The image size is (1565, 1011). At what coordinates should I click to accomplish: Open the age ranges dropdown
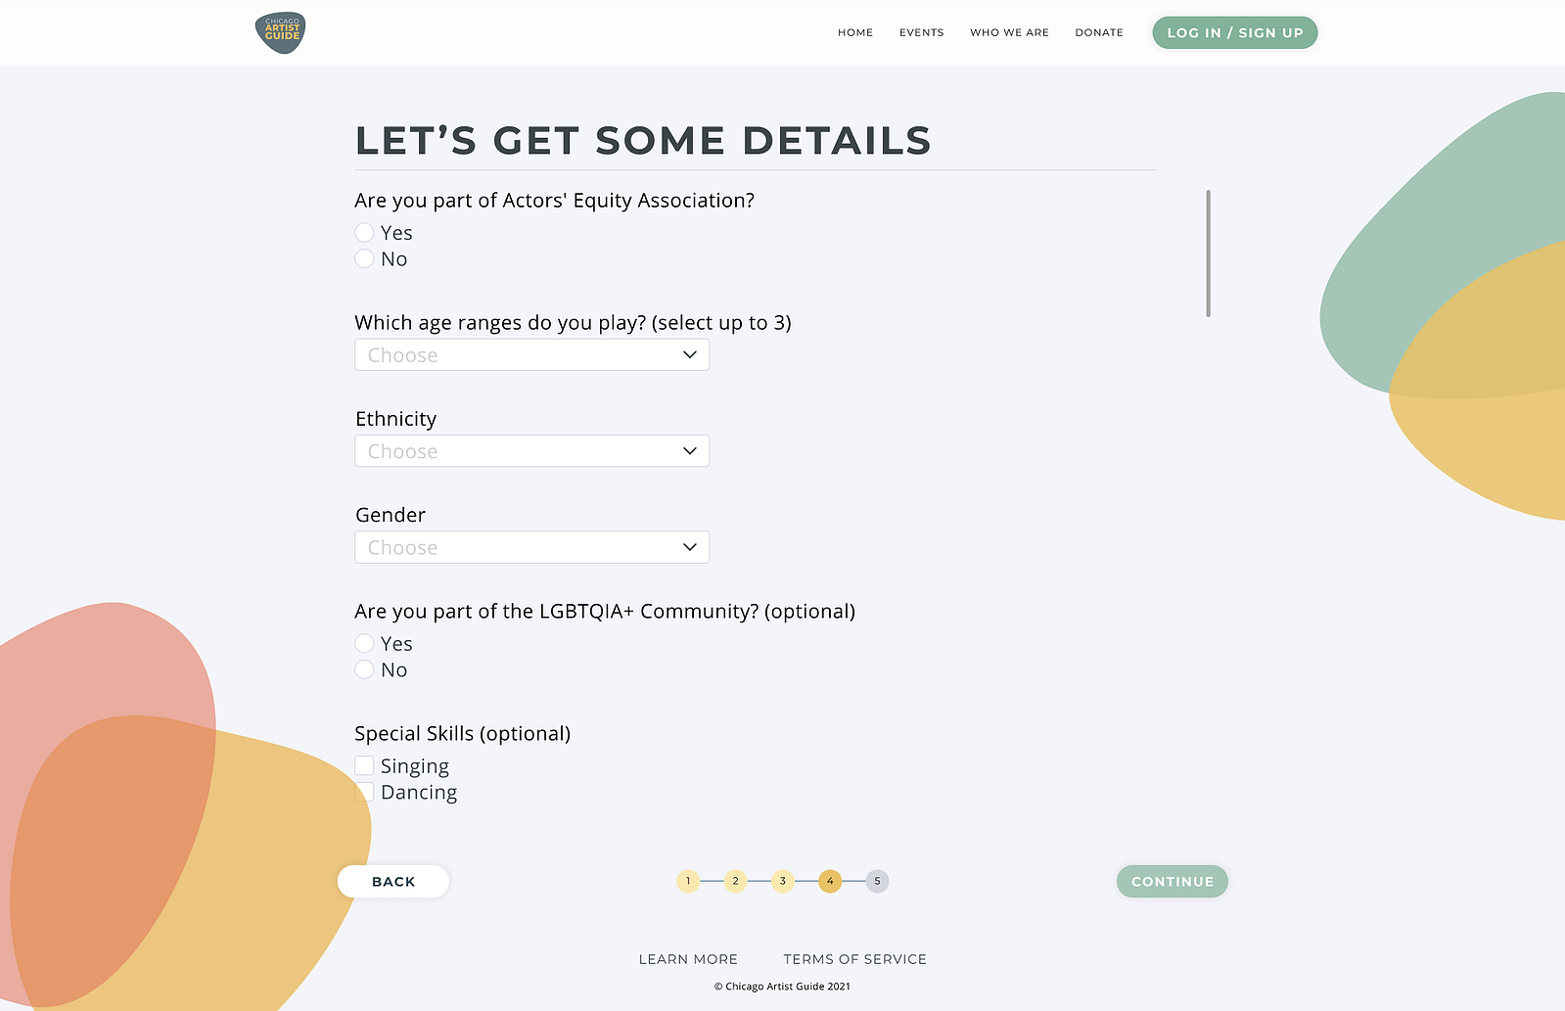(x=531, y=354)
